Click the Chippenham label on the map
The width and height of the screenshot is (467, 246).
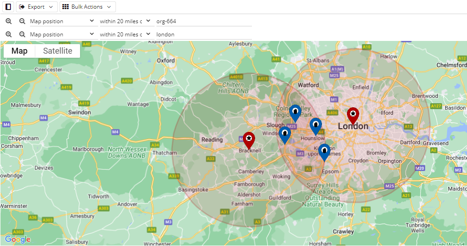[x=23, y=139]
